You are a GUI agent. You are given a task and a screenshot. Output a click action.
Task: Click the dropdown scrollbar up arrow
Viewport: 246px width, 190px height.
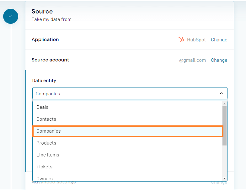point(224,104)
